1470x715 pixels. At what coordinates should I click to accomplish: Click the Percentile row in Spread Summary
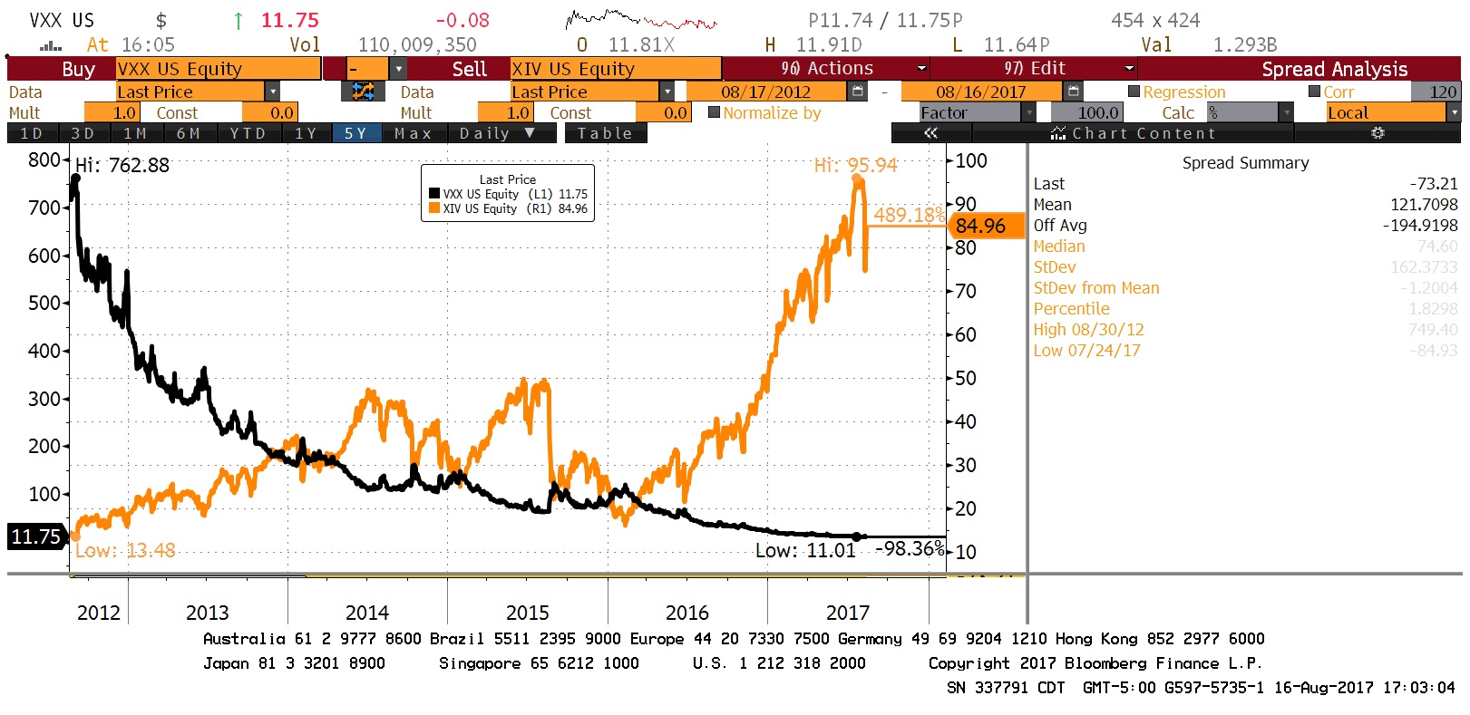1245,309
